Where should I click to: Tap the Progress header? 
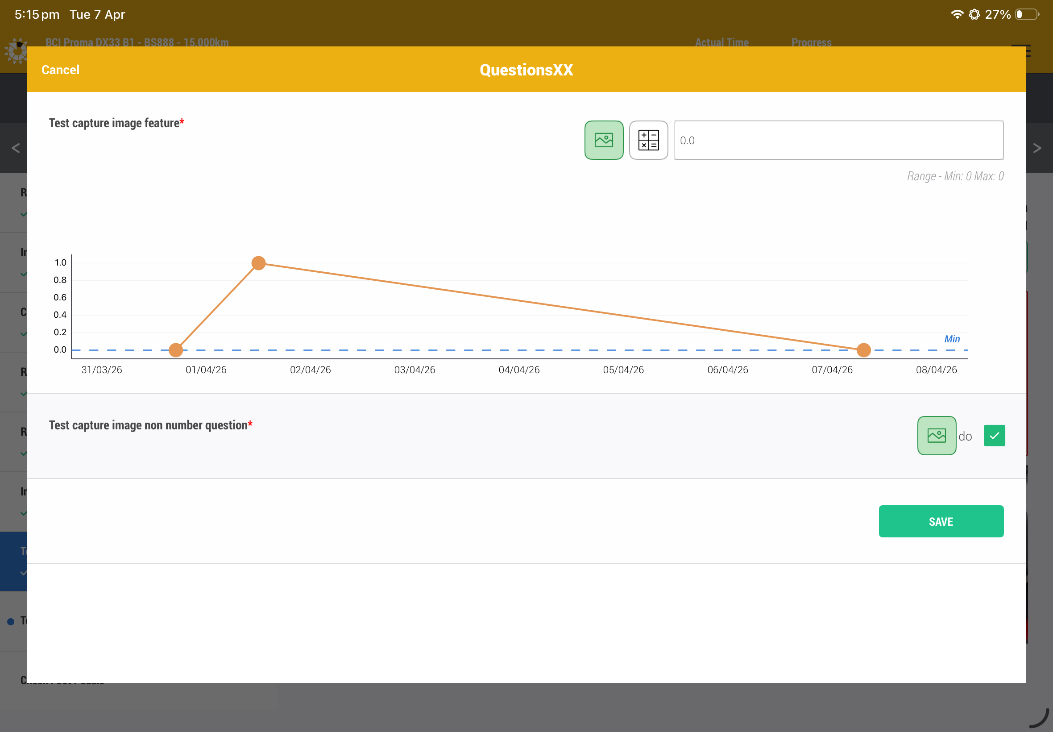[x=811, y=42]
